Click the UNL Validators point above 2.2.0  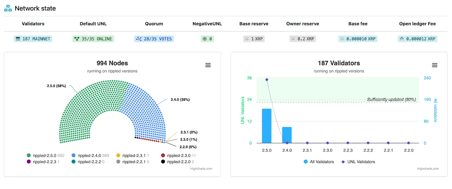coord(408,143)
